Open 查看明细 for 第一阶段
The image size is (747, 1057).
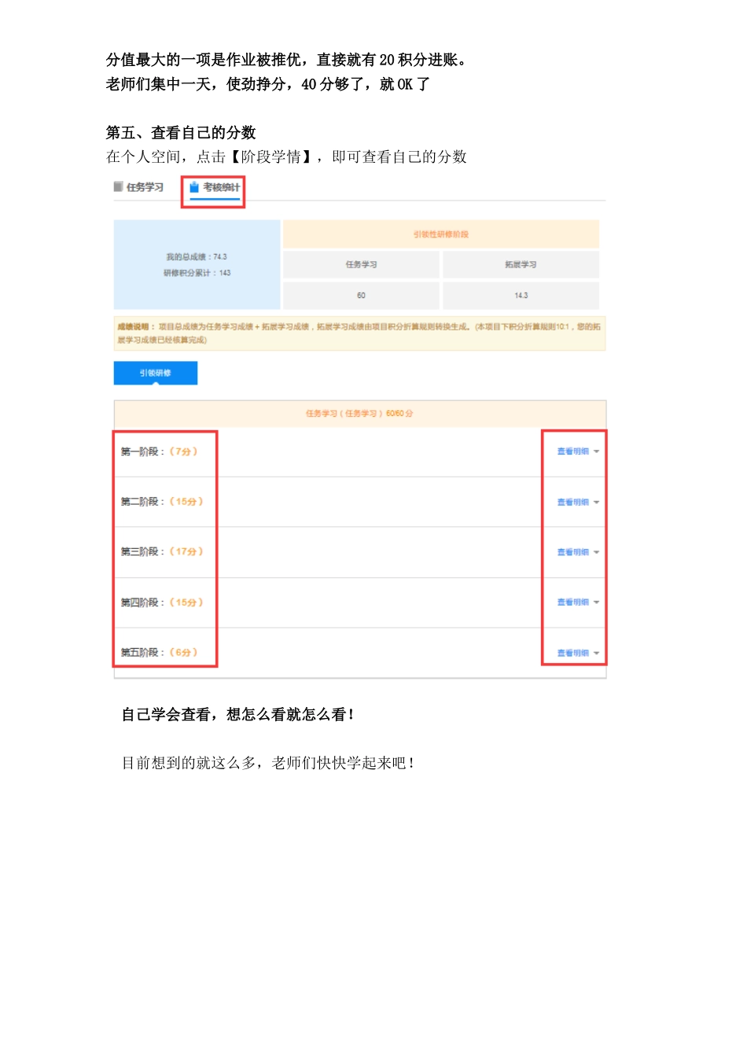[572, 451]
